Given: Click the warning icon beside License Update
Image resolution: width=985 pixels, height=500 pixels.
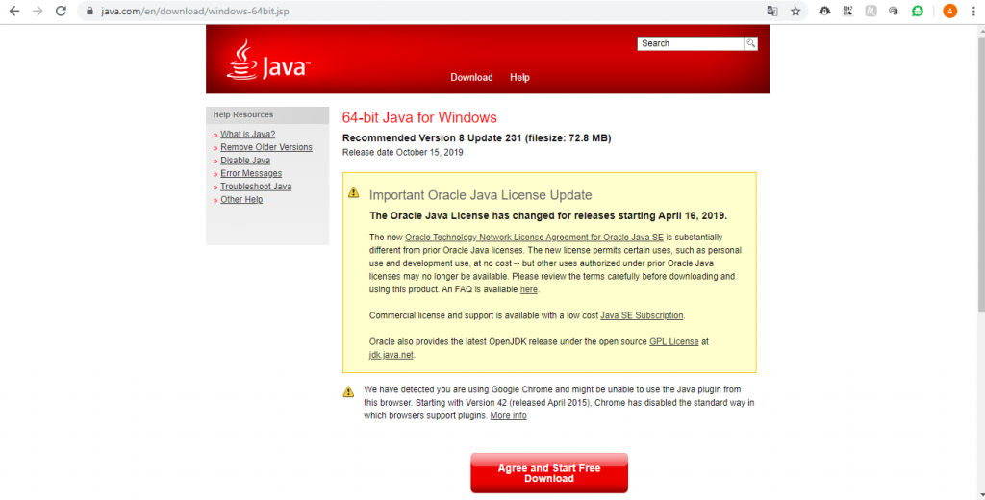Looking at the screenshot, I should 354,192.
